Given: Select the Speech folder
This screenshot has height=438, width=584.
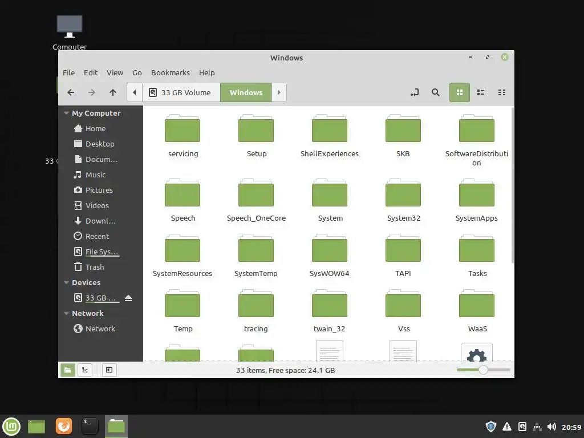Looking at the screenshot, I should click(183, 201).
